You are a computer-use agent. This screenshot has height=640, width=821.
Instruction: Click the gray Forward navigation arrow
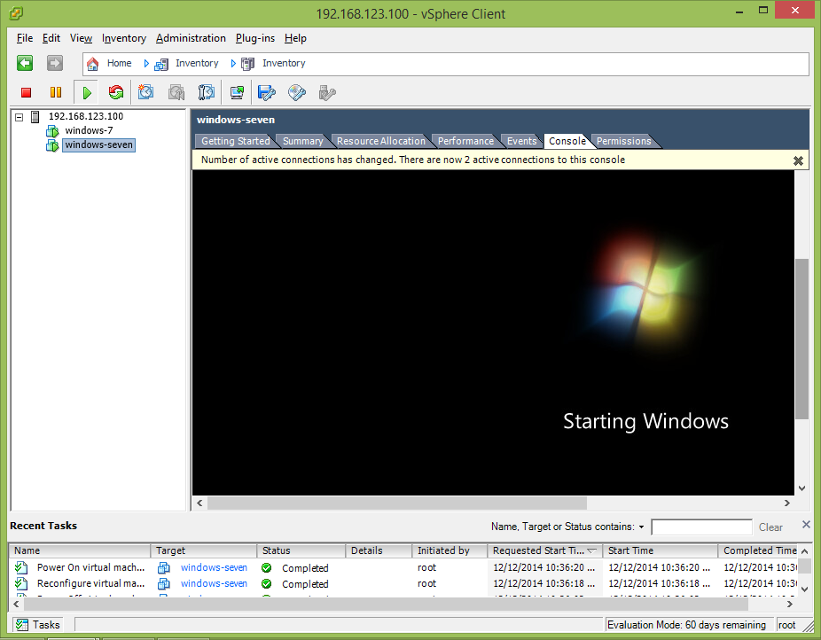pyautogui.click(x=54, y=63)
